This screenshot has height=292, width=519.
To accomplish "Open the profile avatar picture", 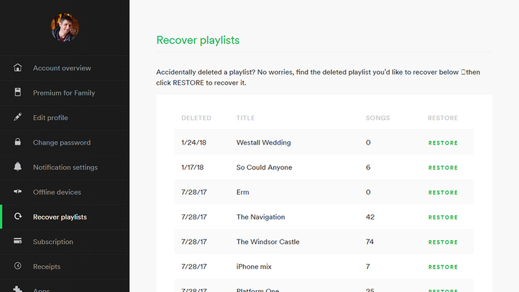I will pyautogui.click(x=64, y=27).
